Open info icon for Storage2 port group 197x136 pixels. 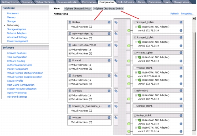tap(109, 91)
